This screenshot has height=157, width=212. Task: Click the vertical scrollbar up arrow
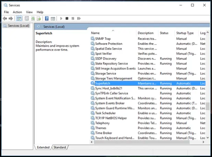click(x=208, y=32)
